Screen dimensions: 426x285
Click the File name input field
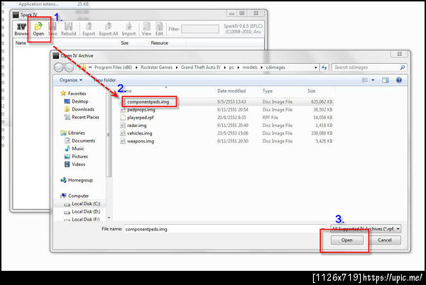coord(224,229)
